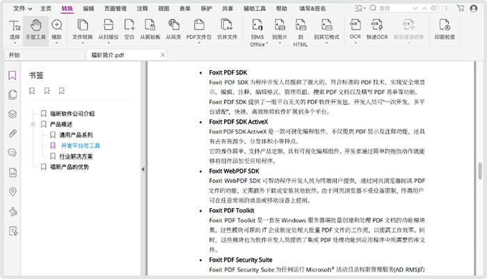
Task: Open the 文件转换 file convert tool
Action: tap(82, 30)
